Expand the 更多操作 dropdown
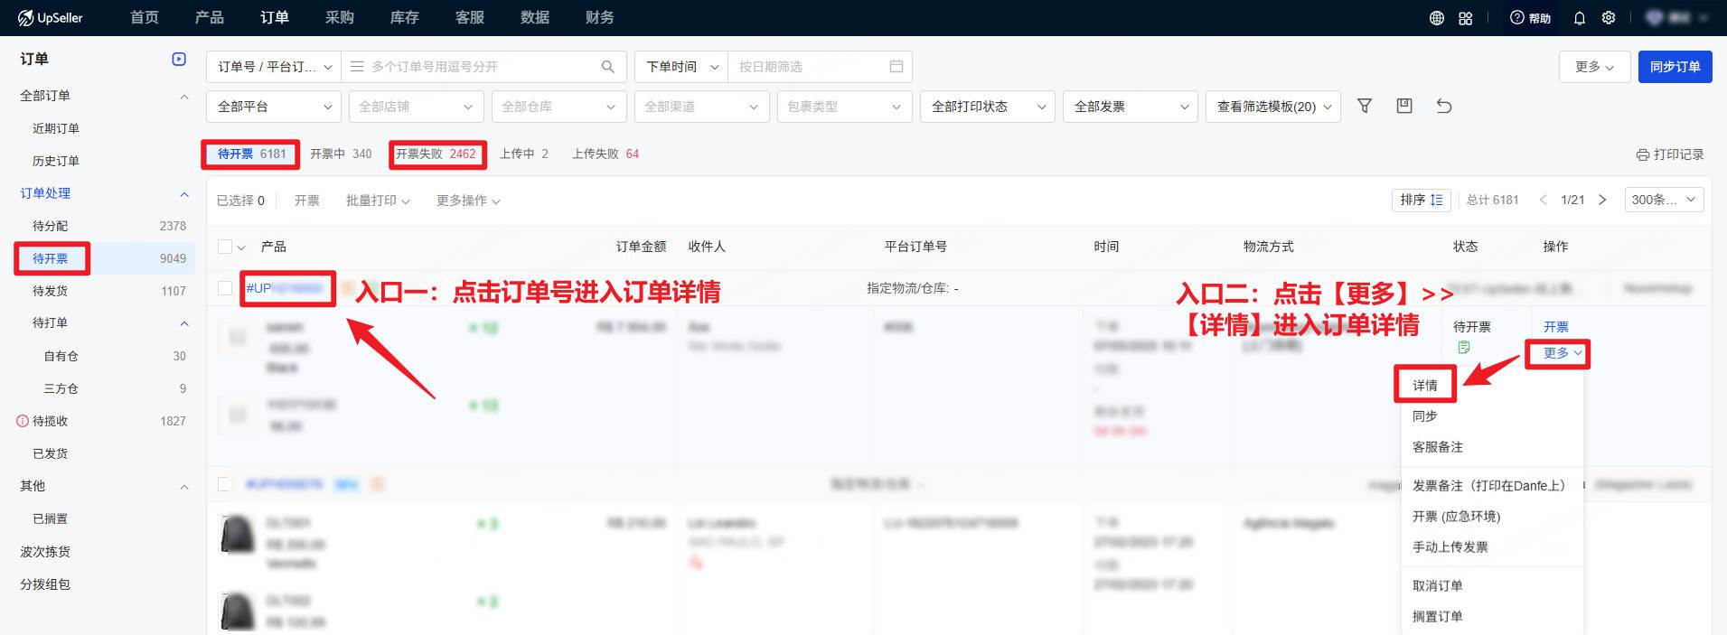The height and width of the screenshot is (635, 1727). click(x=468, y=201)
